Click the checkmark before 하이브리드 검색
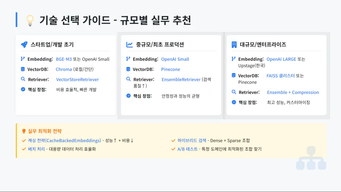This screenshot has height=192, width=341. click(173, 141)
